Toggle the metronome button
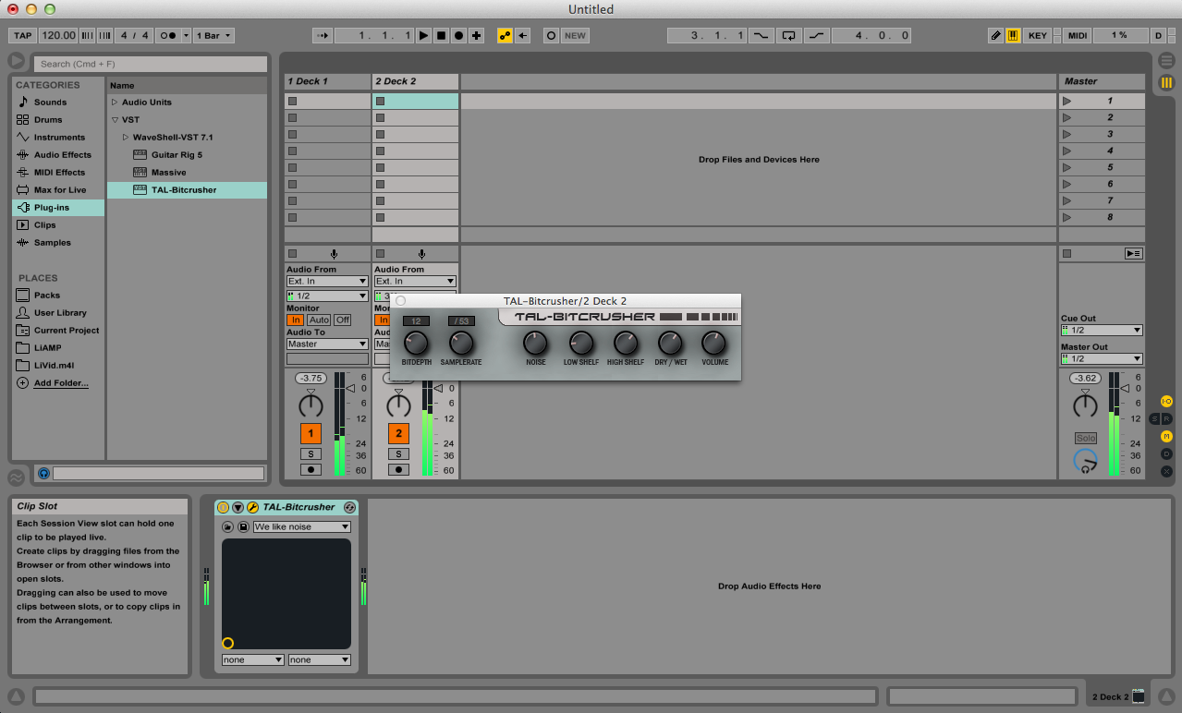Viewport: 1182px width, 713px height. [x=166, y=35]
